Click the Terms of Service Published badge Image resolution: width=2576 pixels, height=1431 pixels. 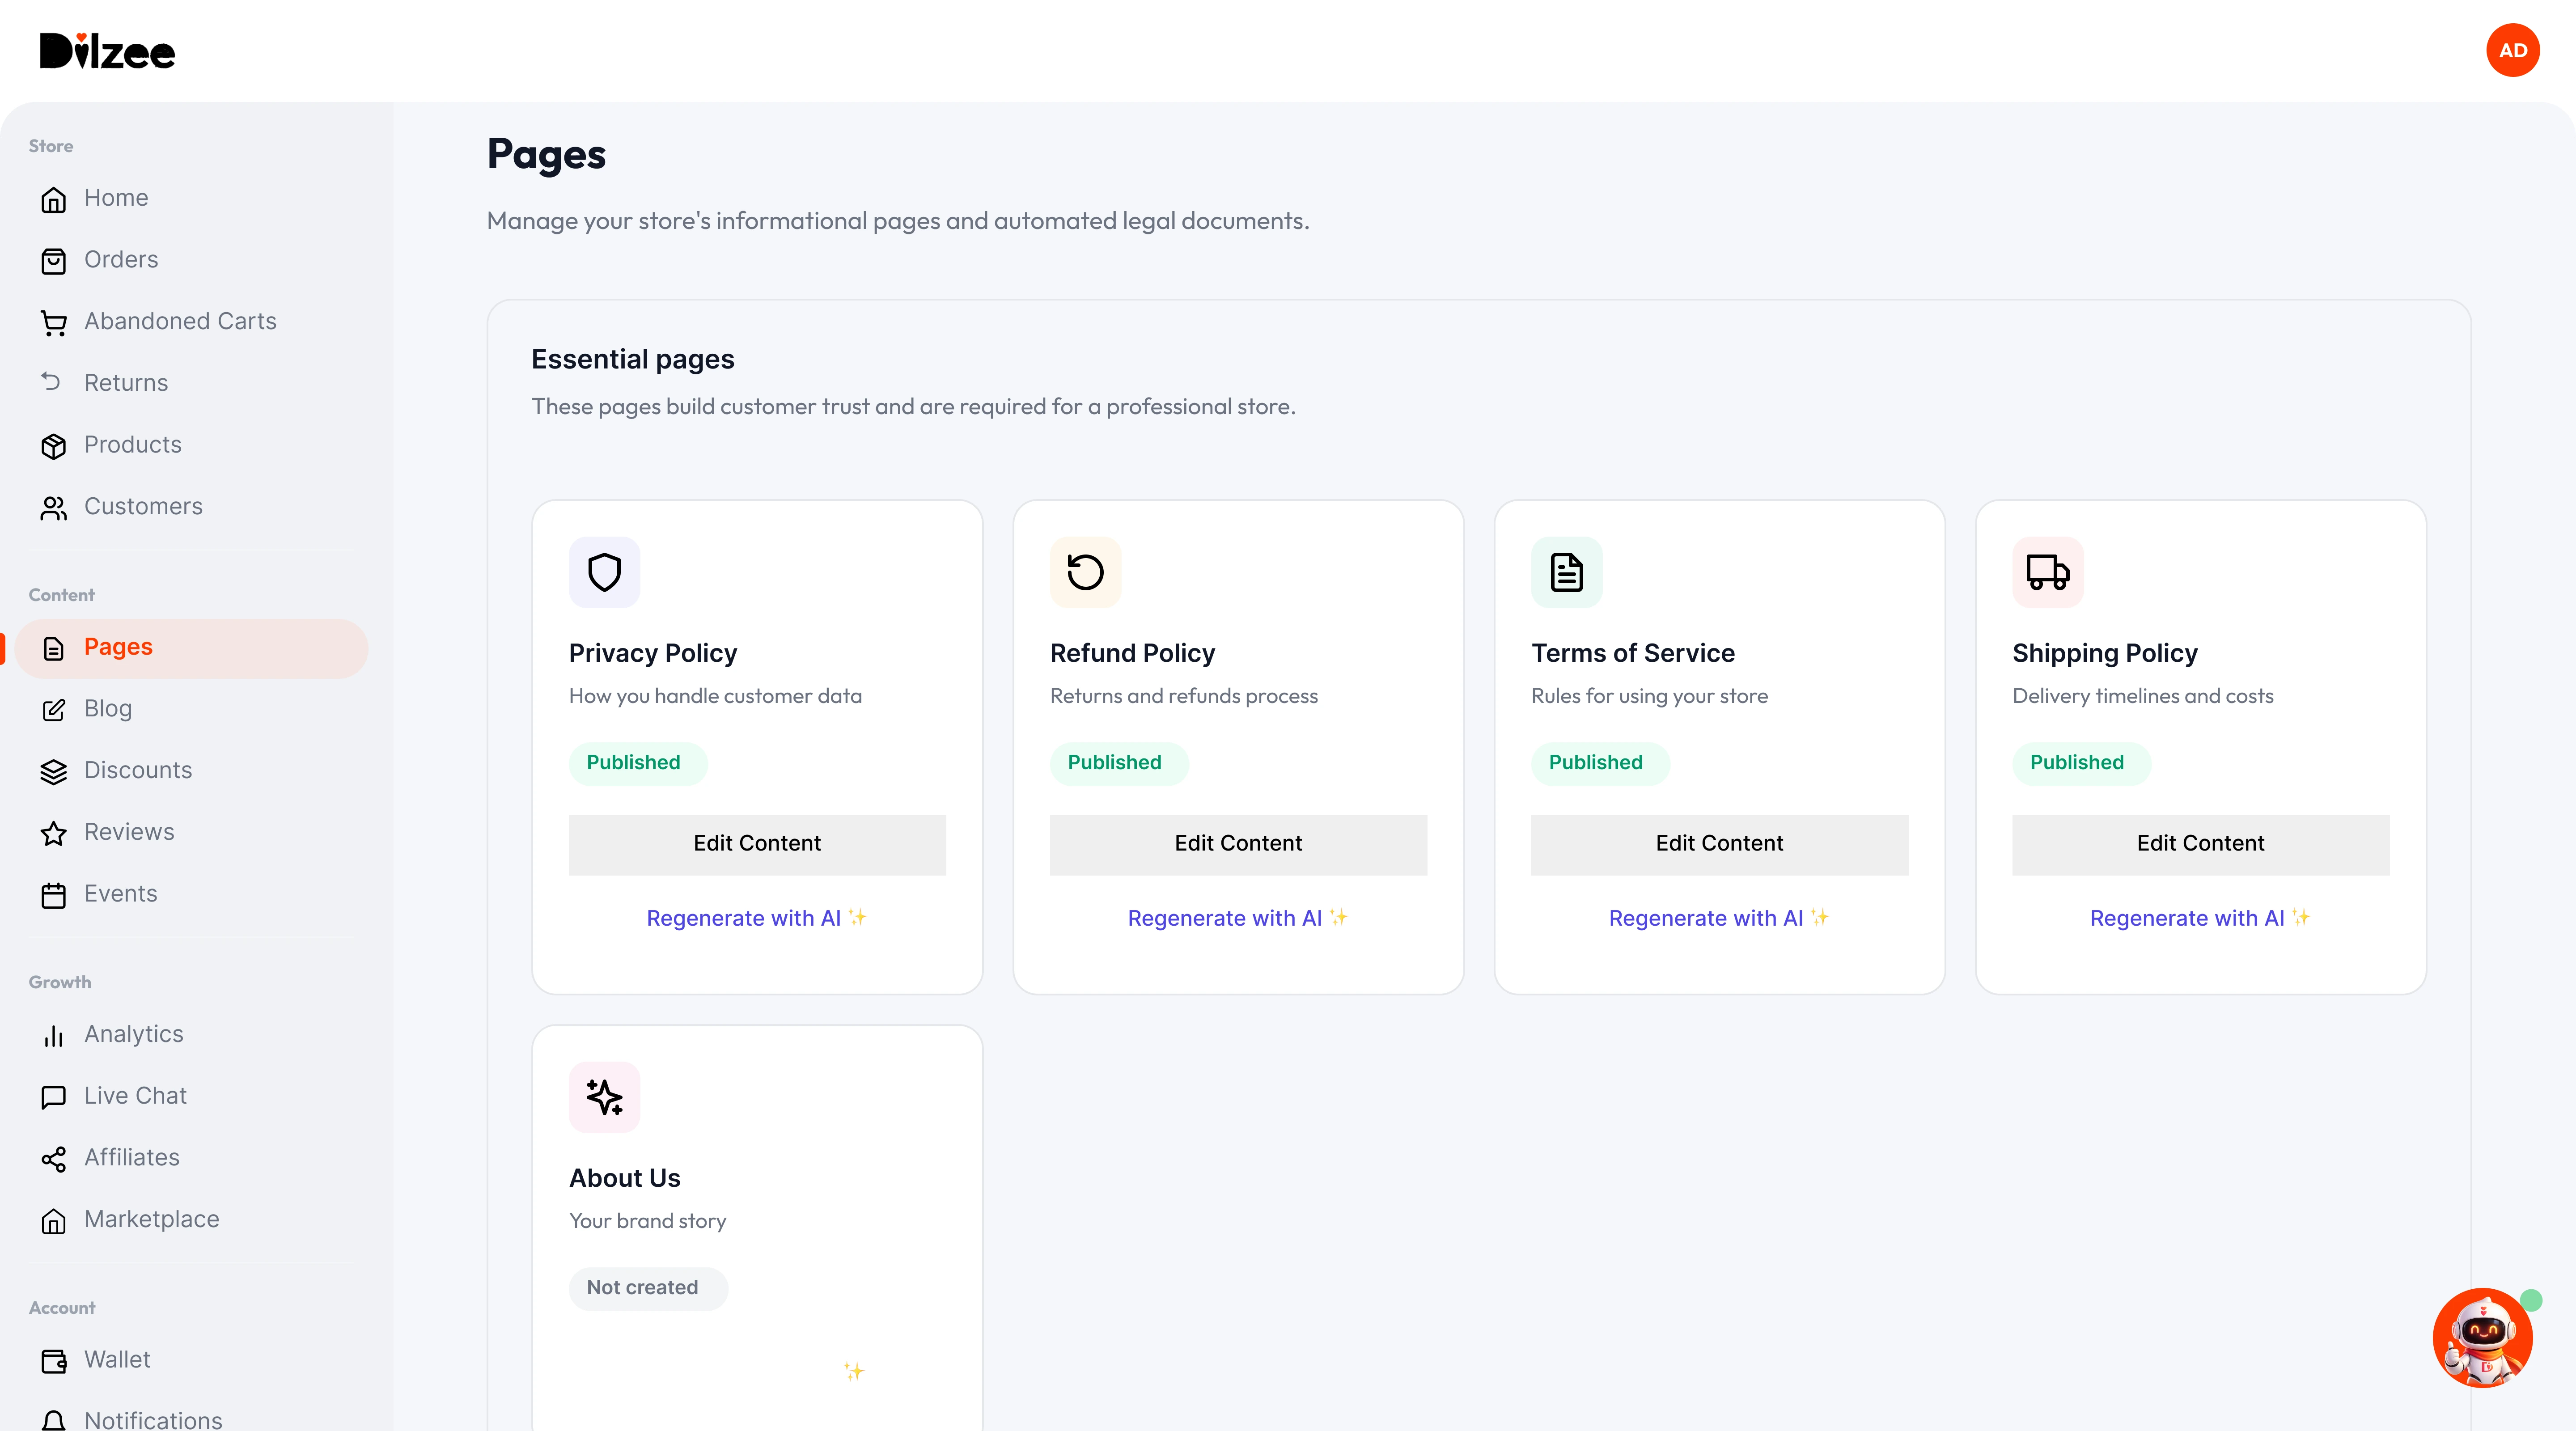[x=1600, y=763]
